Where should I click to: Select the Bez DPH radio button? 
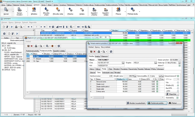178,88
